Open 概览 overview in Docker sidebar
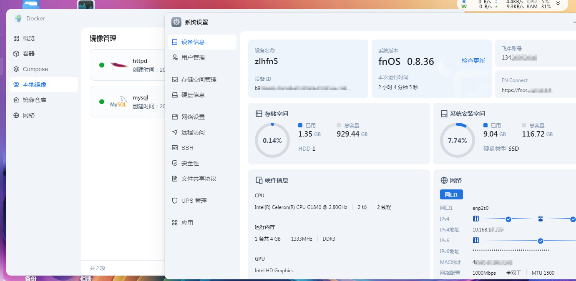Viewport: 576px width, 281px height. coord(44,38)
